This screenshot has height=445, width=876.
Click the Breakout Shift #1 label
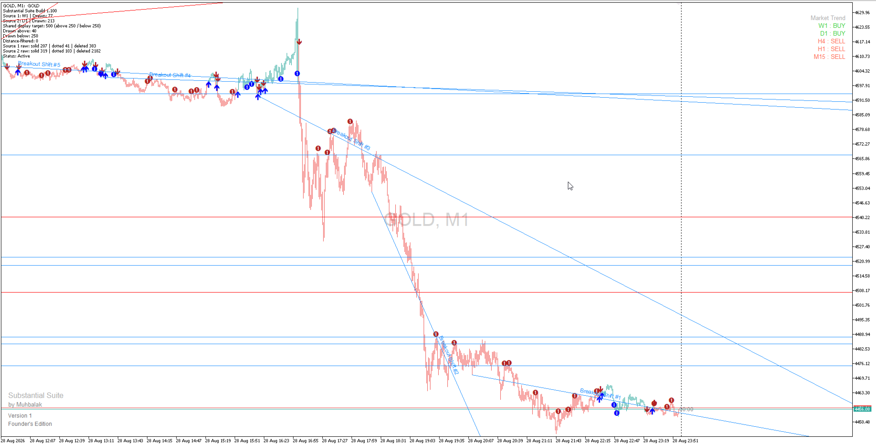(x=600, y=393)
